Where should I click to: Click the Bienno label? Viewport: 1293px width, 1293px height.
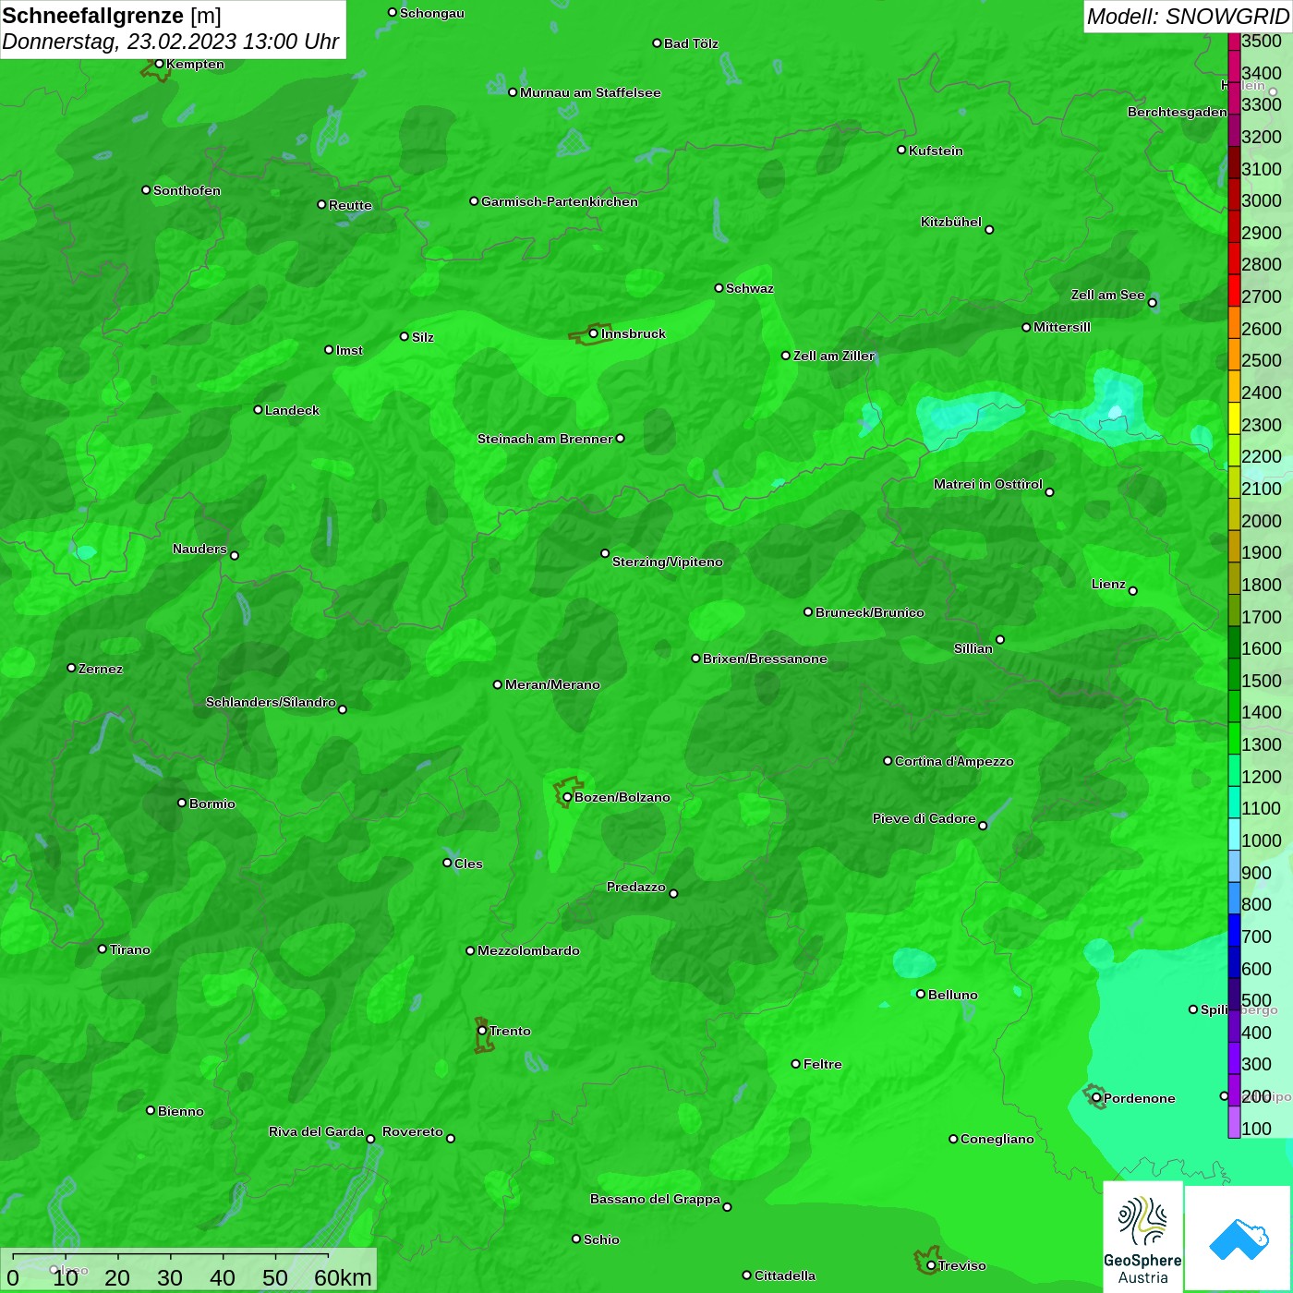pyautogui.click(x=181, y=1111)
